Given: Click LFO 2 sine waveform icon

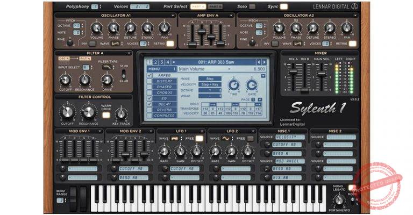Looking at the screenshot, I should pos(225,139).
